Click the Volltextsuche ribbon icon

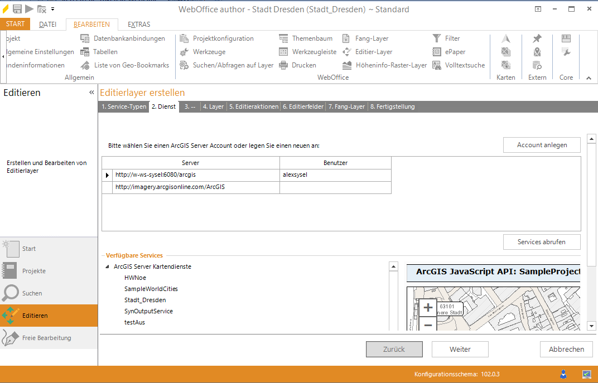pos(437,65)
